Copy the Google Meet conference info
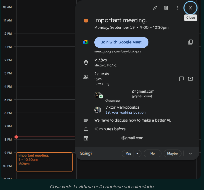Image resolution: width=204 pixels, height=190 pixels. pos(190,42)
